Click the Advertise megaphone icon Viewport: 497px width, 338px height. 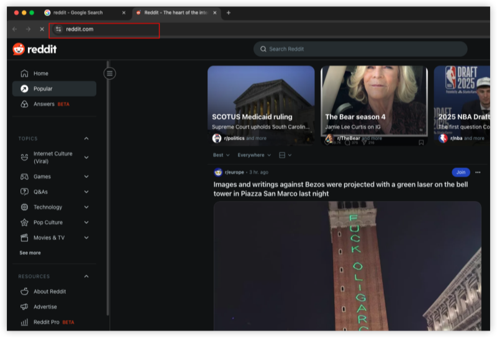click(x=24, y=306)
